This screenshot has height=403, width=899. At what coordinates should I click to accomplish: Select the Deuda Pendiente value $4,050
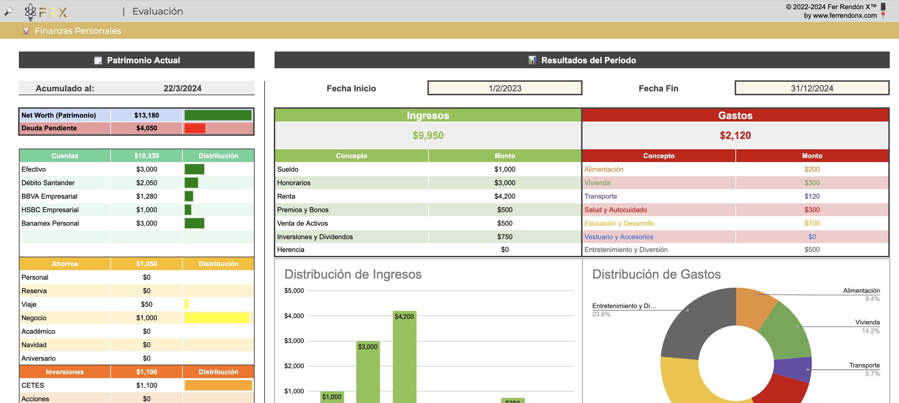(x=147, y=128)
